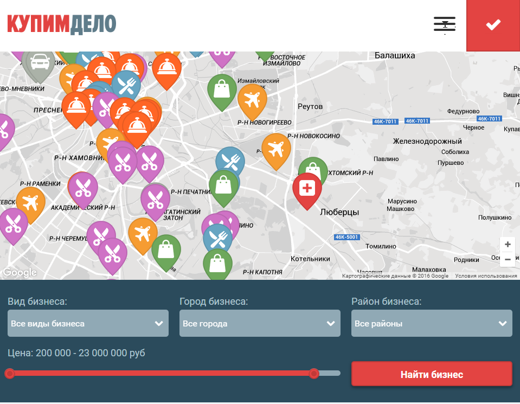Select the green shopping bag marker near Измайловский
The width and height of the screenshot is (520, 404).
point(222,90)
